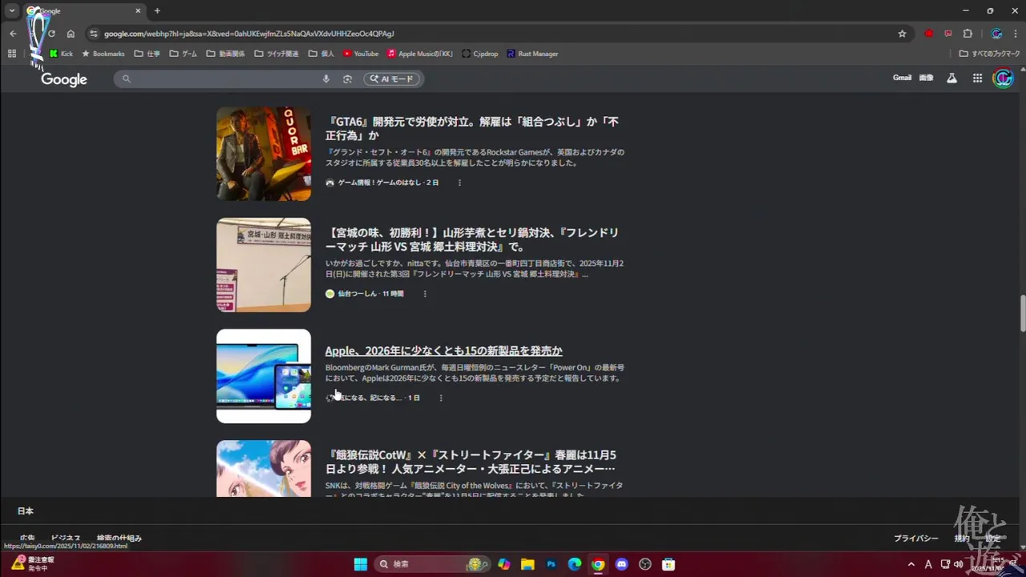Open Copilot from the taskbar

(504, 564)
